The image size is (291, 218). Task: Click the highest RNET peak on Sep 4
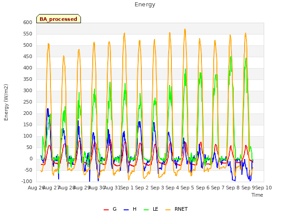pos(185,29)
